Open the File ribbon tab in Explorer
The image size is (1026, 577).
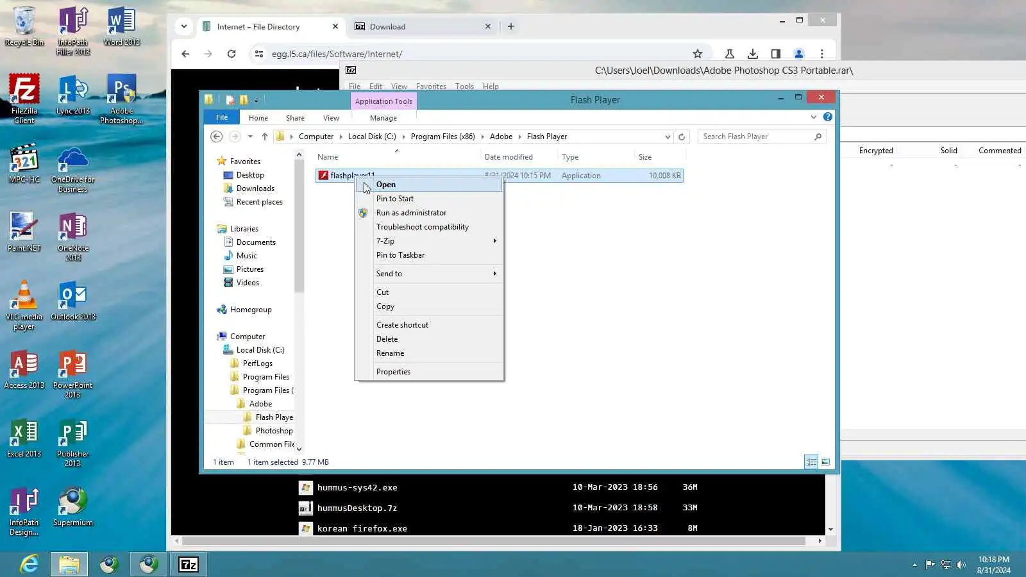[x=222, y=117]
